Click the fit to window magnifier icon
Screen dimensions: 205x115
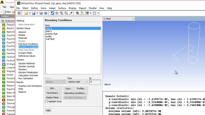pos(78,13)
